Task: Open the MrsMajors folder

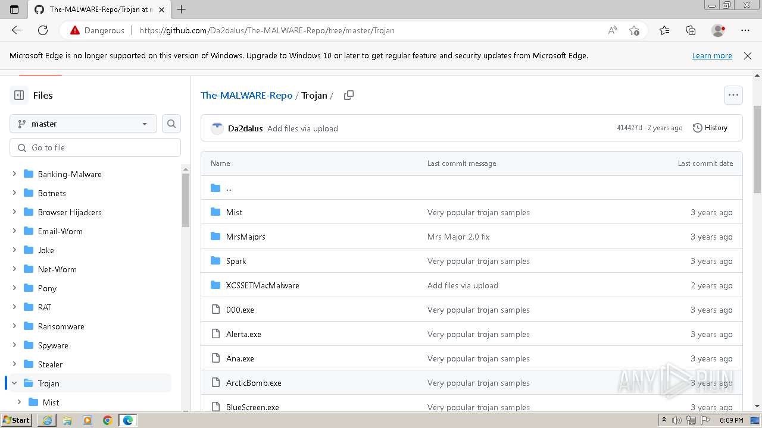Action: 246,237
